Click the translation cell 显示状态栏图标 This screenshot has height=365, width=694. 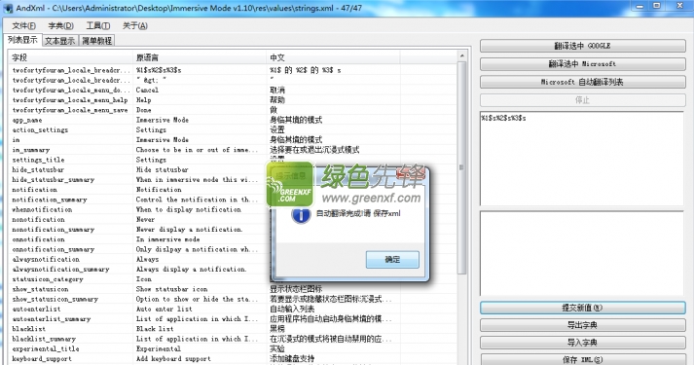click(x=296, y=289)
